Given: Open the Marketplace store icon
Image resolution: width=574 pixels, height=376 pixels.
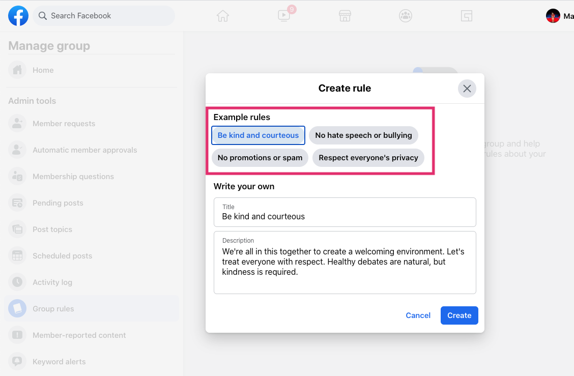Looking at the screenshot, I should coord(345,16).
